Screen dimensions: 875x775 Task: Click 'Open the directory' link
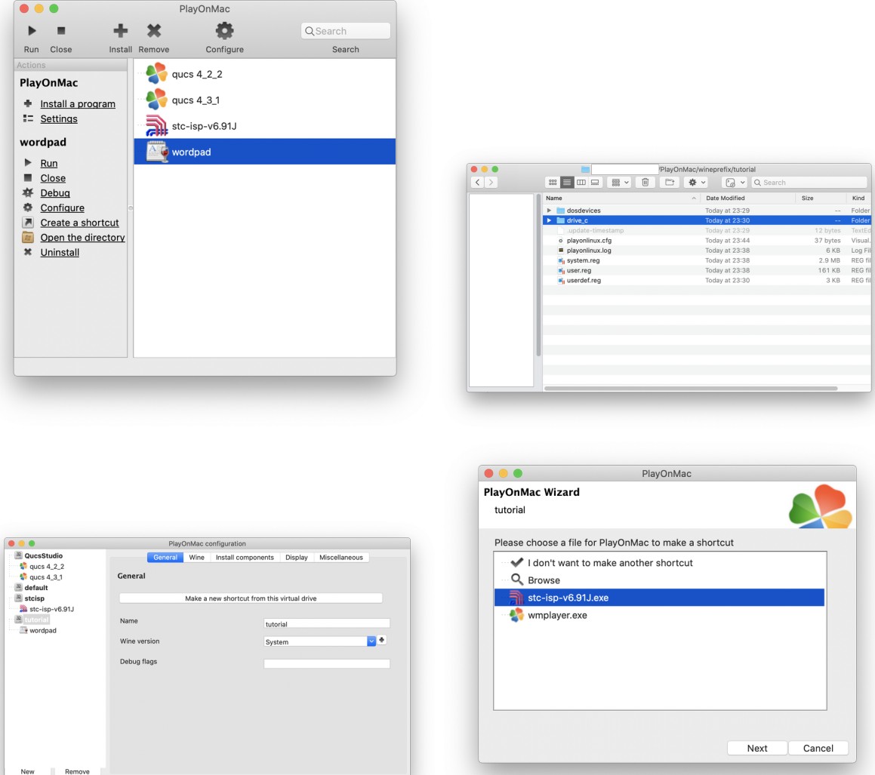click(x=82, y=238)
